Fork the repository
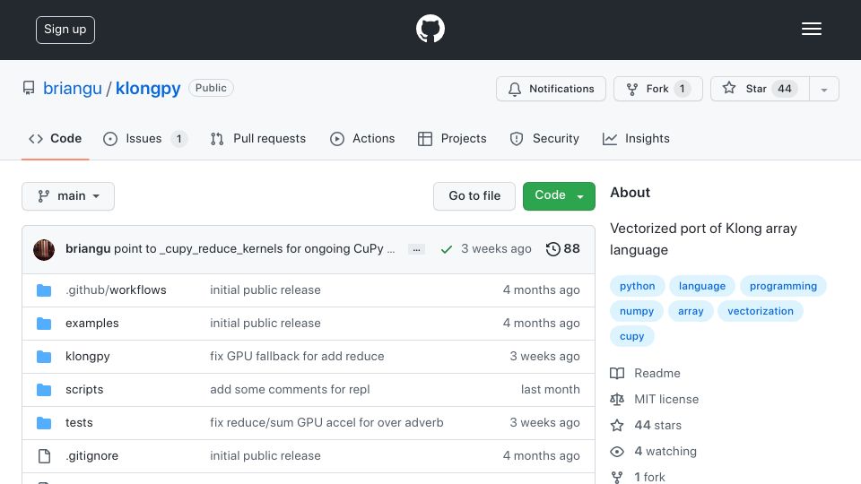861x484 pixels. point(657,89)
